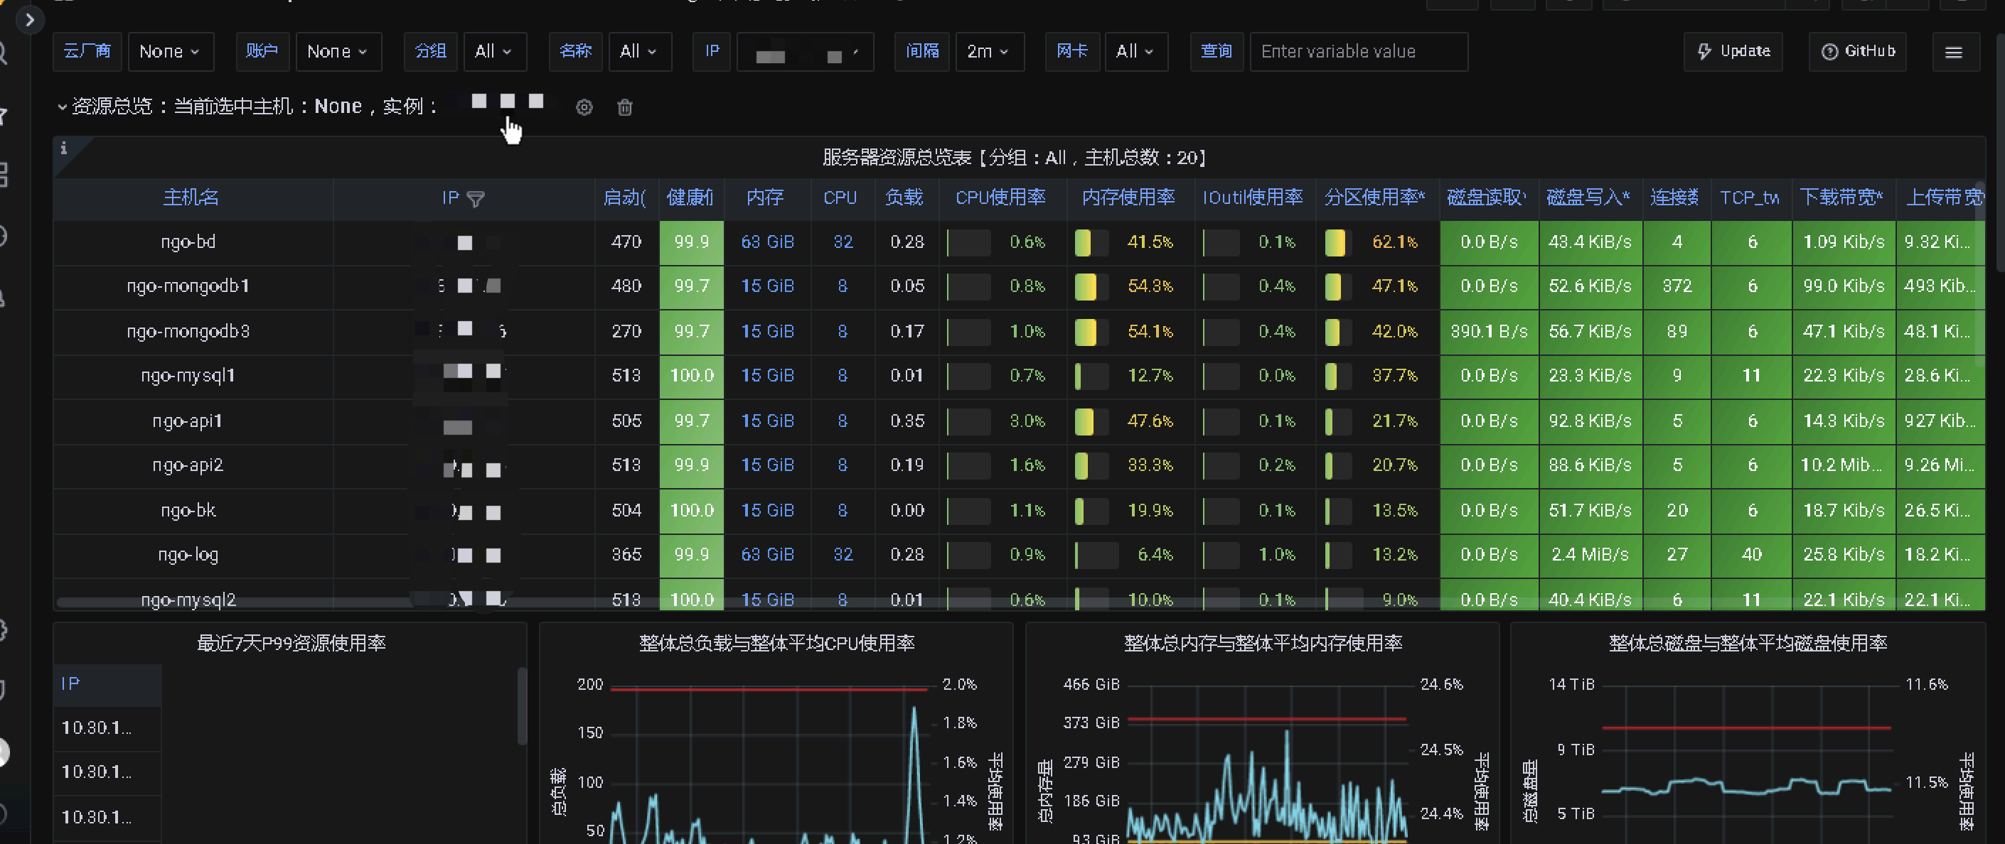Sort by CPU使用率 column header
Screen dimensions: 2005x844
1001,198
